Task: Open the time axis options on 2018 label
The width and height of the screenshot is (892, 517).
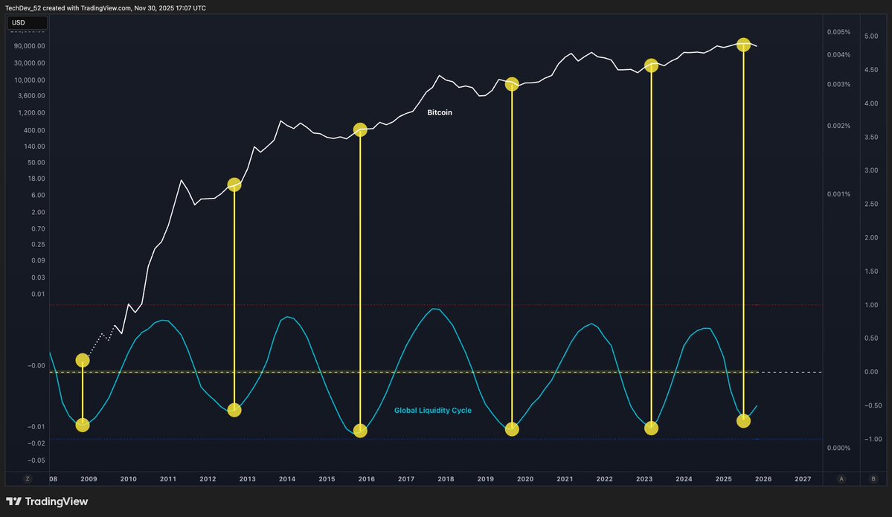Action: click(446, 479)
